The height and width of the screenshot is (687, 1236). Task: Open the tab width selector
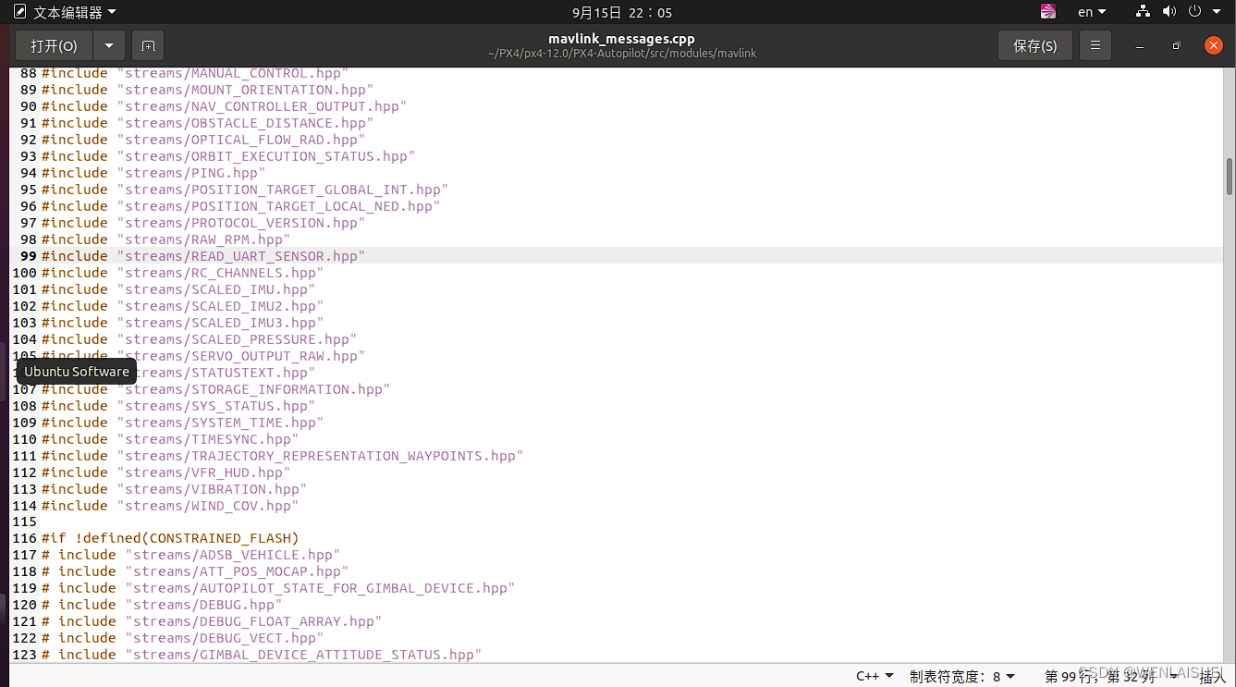point(962,676)
